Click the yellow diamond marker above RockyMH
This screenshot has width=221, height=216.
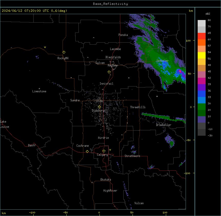(x=64, y=52)
